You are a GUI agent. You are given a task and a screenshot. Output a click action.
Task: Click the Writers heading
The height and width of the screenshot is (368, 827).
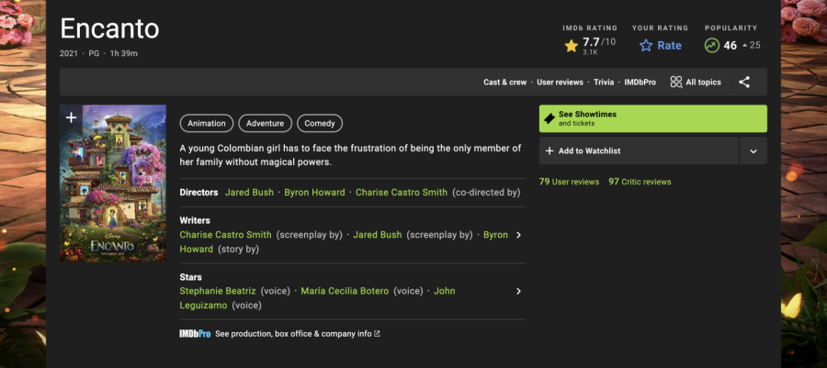[x=195, y=220]
